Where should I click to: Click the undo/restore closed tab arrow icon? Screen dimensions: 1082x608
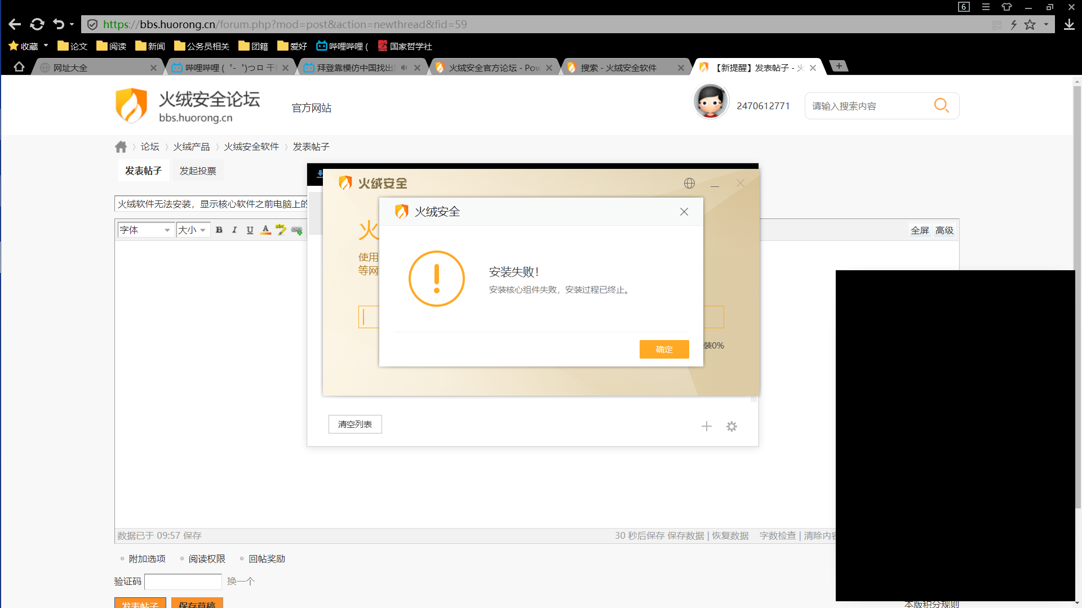click(x=59, y=24)
